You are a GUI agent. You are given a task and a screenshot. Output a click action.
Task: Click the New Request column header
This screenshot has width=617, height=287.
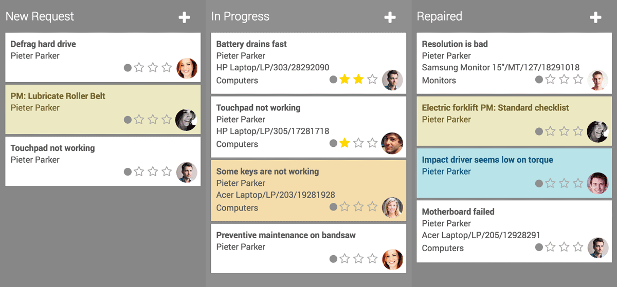[40, 16]
